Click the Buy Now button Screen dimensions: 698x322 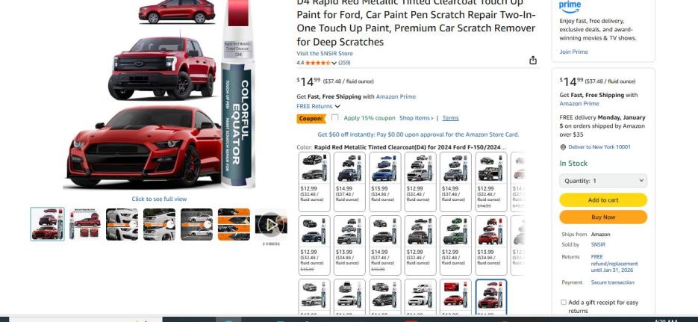coord(603,217)
